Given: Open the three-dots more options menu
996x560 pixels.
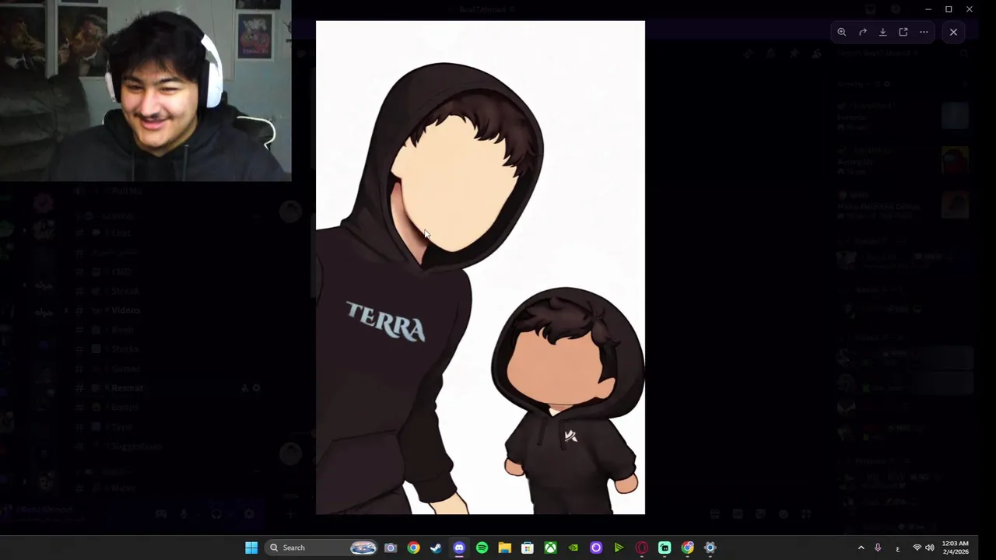Looking at the screenshot, I should point(924,32).
